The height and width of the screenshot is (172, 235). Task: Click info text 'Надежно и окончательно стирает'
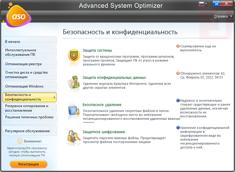click(205, 108)
